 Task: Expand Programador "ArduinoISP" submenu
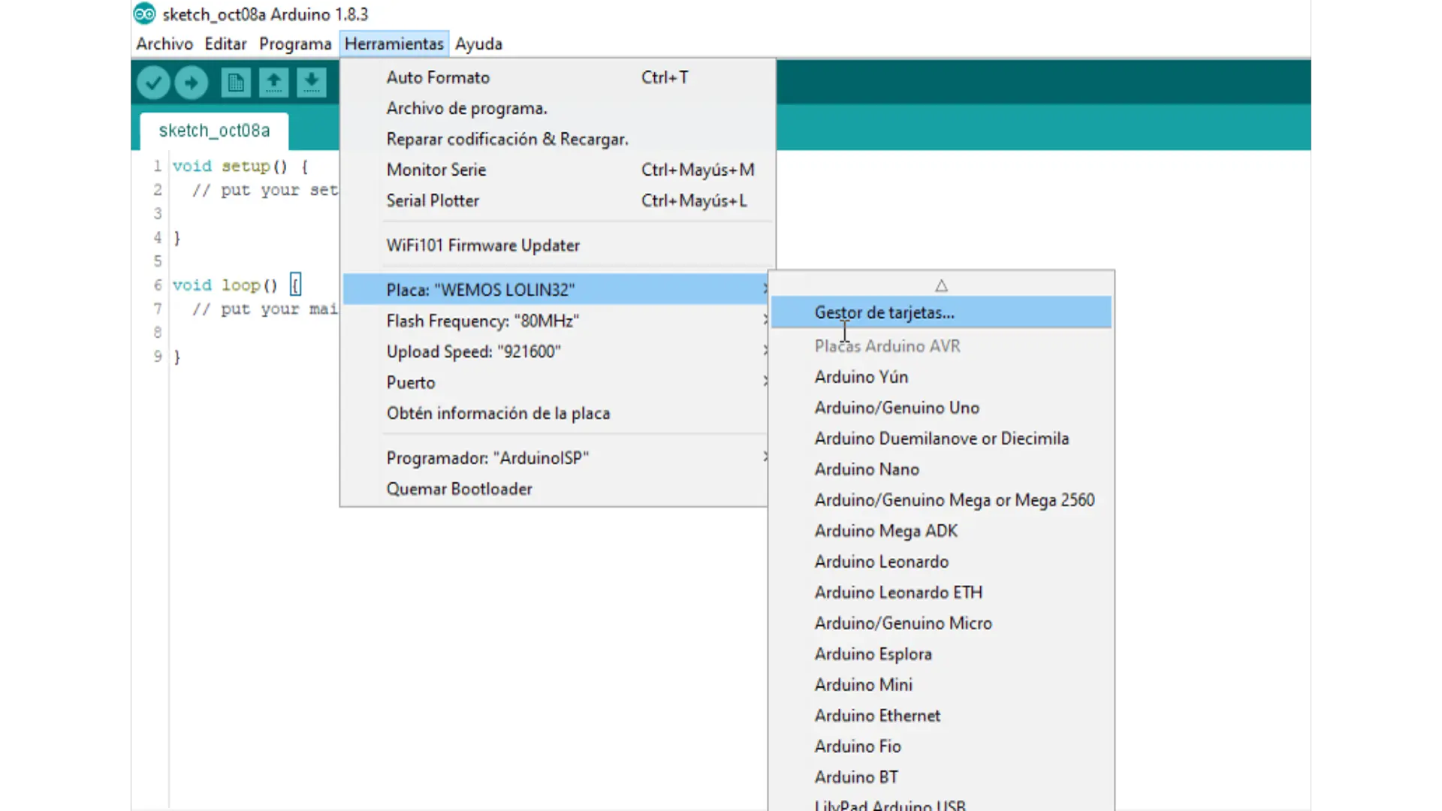click(556, 458)
